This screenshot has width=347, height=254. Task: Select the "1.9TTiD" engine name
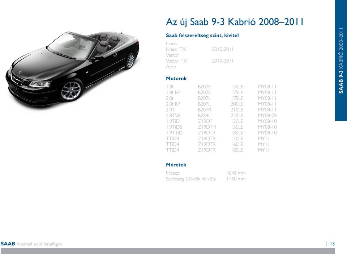(174, 133)
